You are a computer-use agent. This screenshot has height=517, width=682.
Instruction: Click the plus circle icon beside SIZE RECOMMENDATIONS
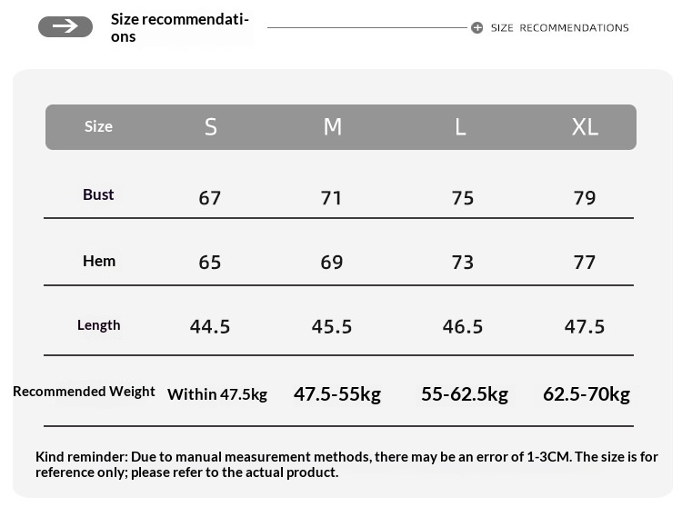(x=476, y=28)
